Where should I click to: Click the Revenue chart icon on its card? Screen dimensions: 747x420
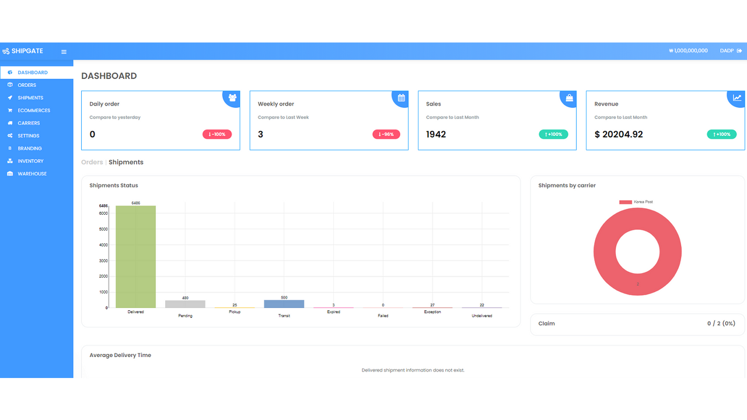736,97
